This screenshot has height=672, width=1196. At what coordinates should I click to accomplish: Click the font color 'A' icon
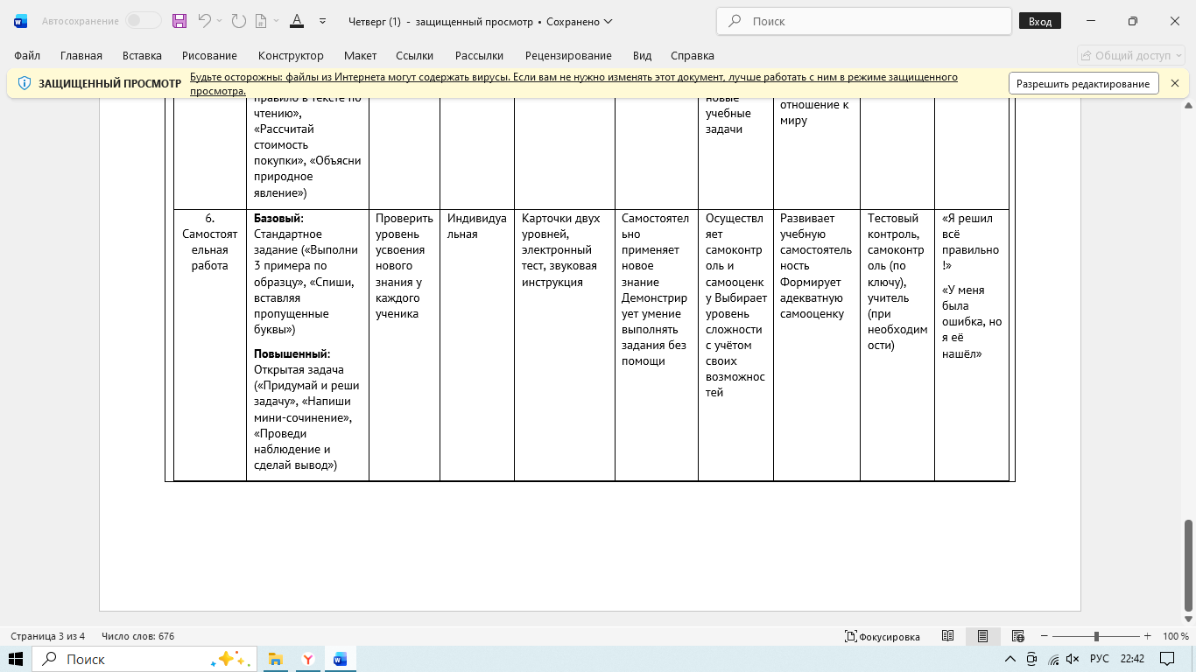click(x=297, y=21)
